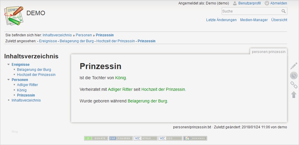Click Prinzessin in the breadcrumb path
Image resolution: width=299 pixels, height=145 pixels.
click(x=105, y=35)
